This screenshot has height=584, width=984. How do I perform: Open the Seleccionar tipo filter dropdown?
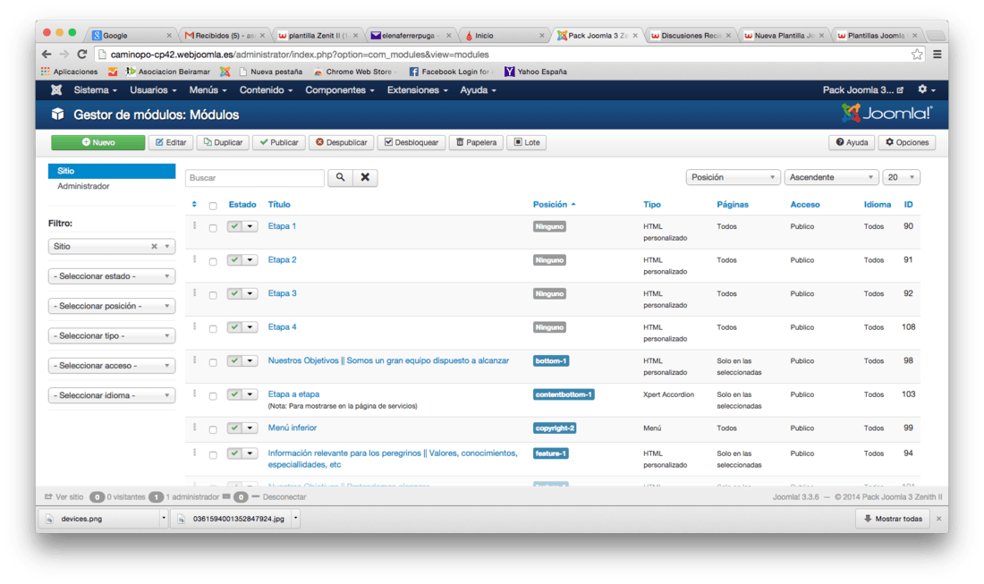pos(112,335)
